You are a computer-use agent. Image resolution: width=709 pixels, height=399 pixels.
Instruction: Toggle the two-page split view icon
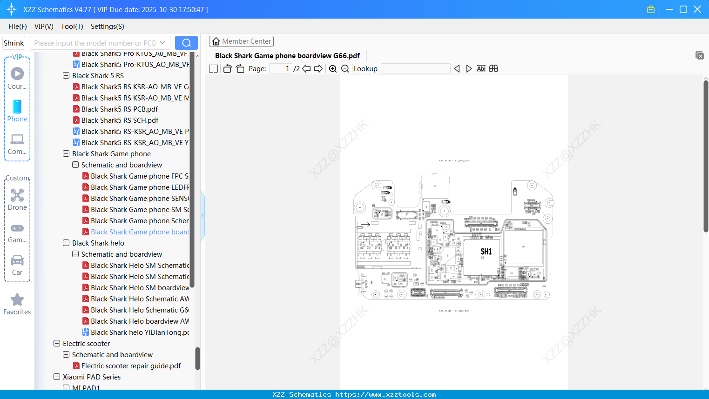pyautogui.click(x=213, y=69)
